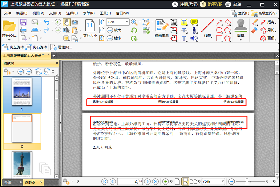This screenshot has height=187, width=280.
Task: Open the 菜单 hamburger menu
Action: (233, 4)
